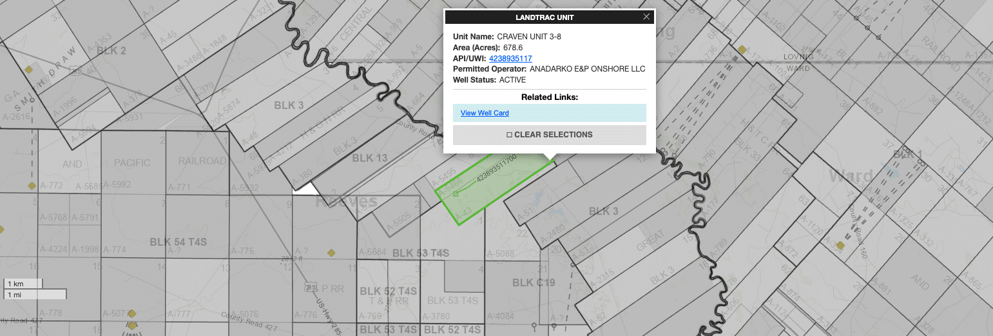Click the green well point square marker
The height and width of the screenshot is (336, 993).
pos(456,193)
